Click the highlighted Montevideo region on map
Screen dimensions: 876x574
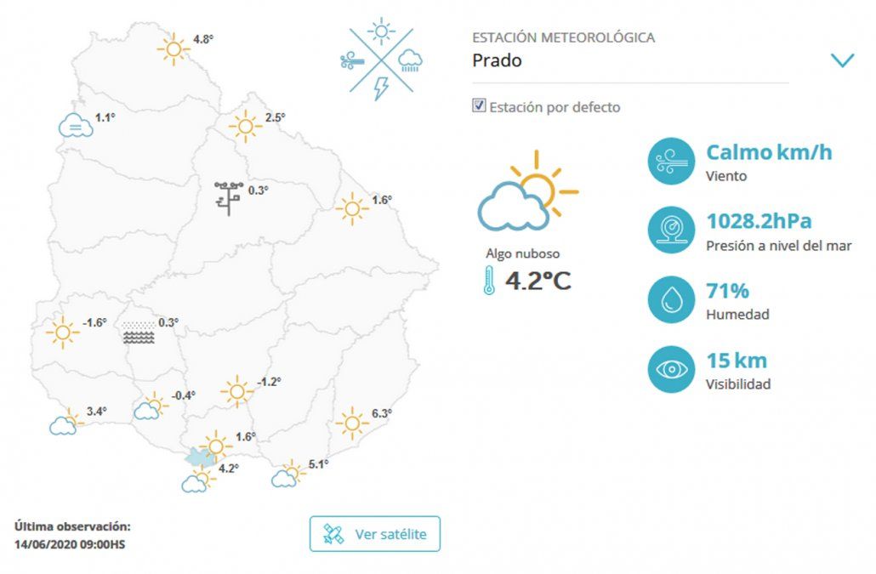pos(200,457)
